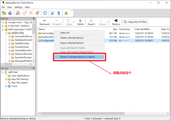Viewport: 171px width, 121px height.
Task: Choose Select all from context menu
Action: click(x=79, y=33)
